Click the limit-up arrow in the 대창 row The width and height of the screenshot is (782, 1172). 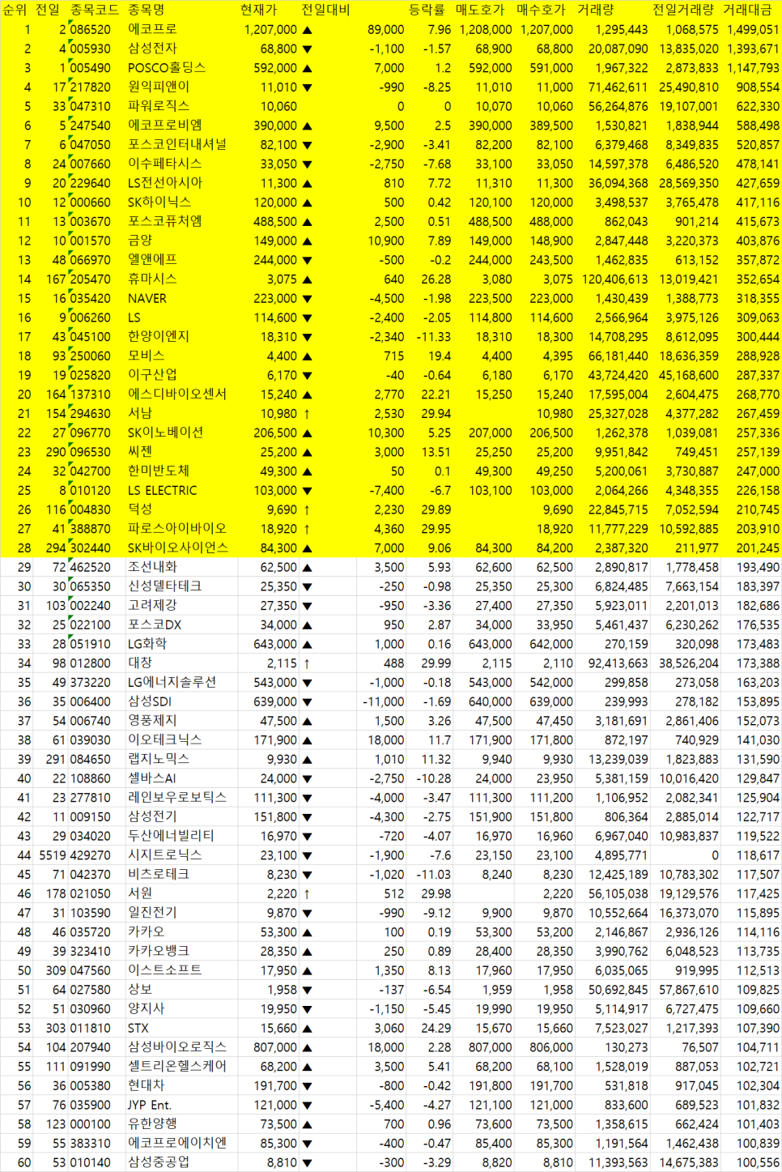[x=307, y=663]
